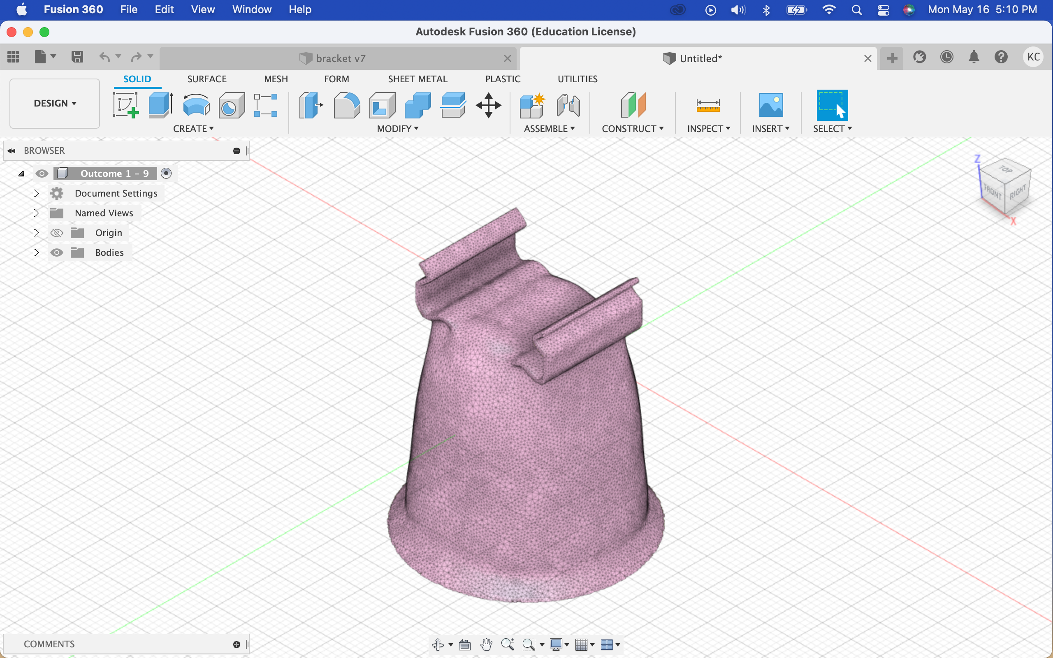
Task: Open the File menu
Action: click(x=128, y=9)
